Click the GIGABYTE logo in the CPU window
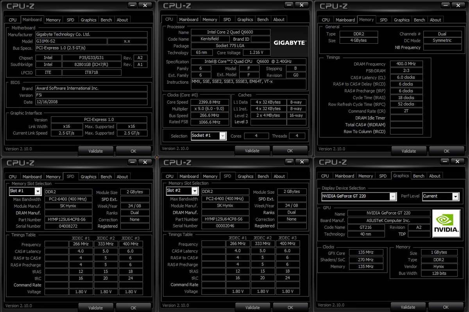The width and height of the screenshot is (469, 312). pos(290,43)
